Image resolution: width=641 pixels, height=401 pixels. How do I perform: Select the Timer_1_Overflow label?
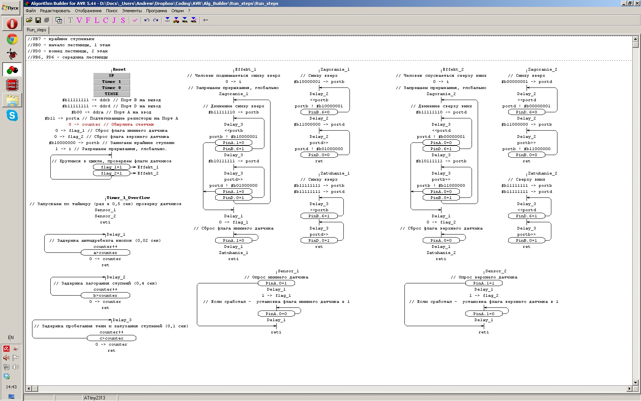pos(128,198)
